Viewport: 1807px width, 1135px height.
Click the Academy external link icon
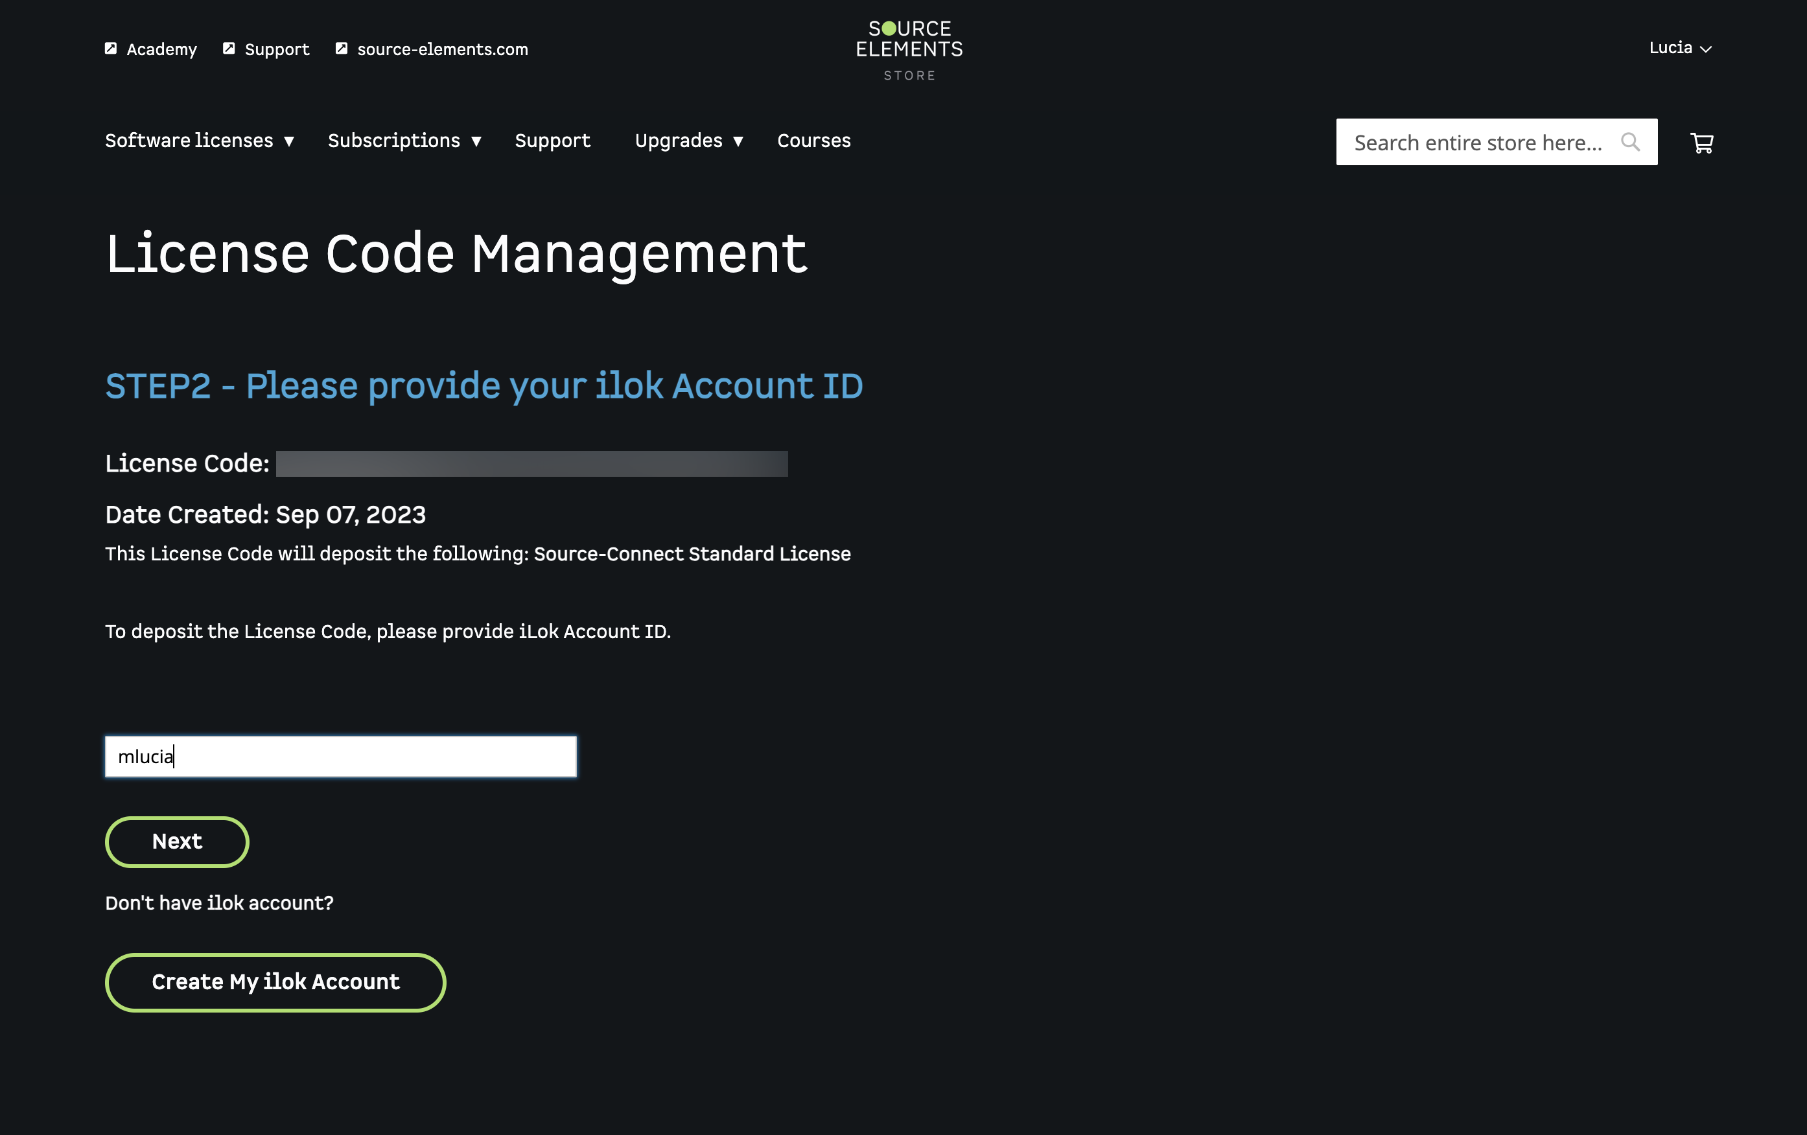click(111, 49)
